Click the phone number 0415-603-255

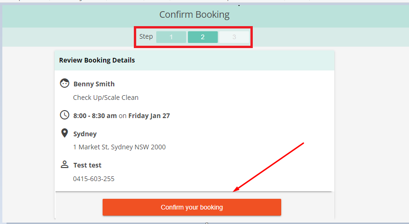[94, 179]
